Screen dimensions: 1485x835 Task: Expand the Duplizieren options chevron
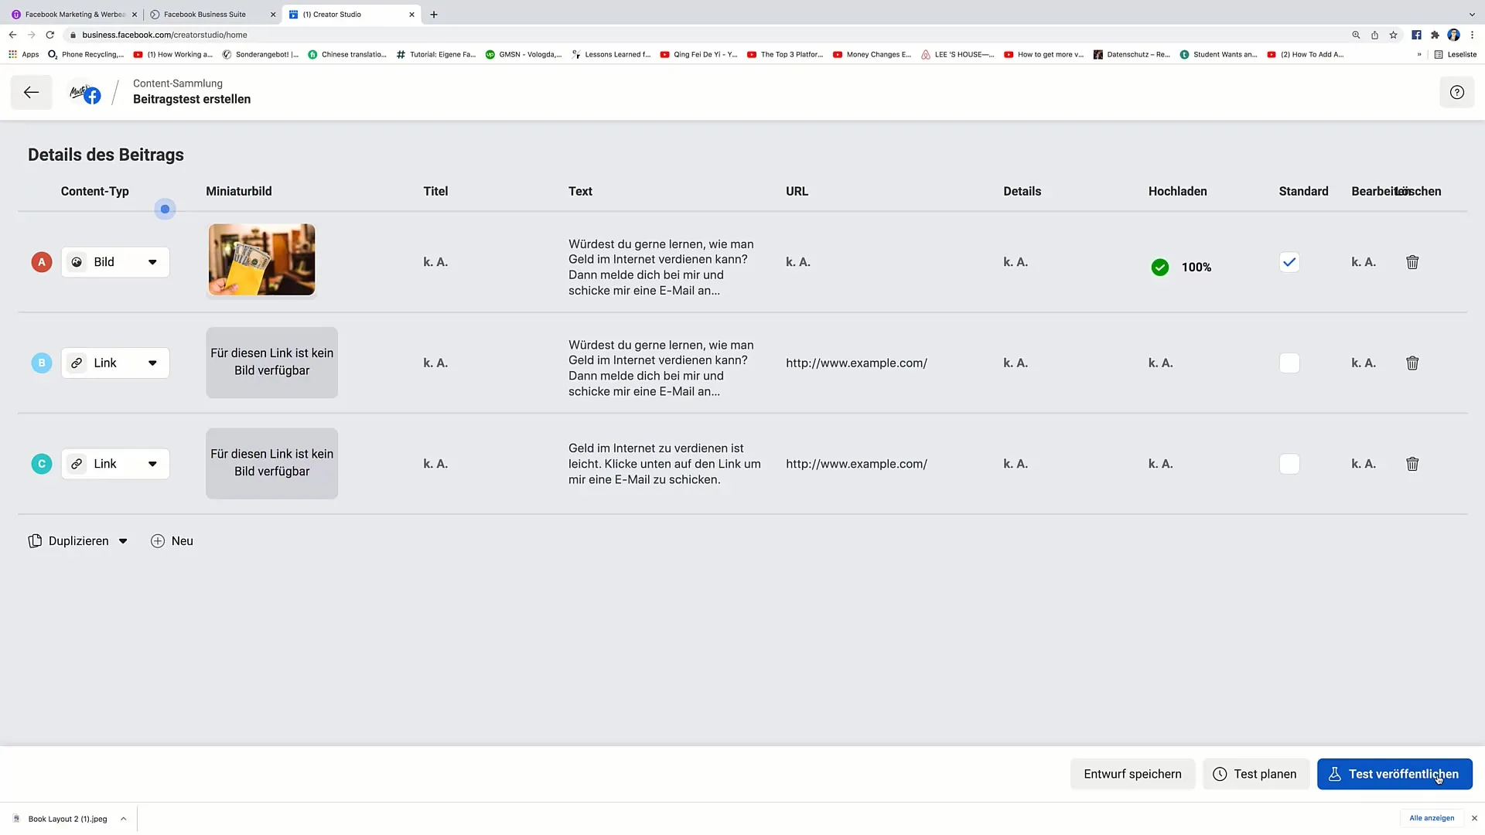click(121, 540)
